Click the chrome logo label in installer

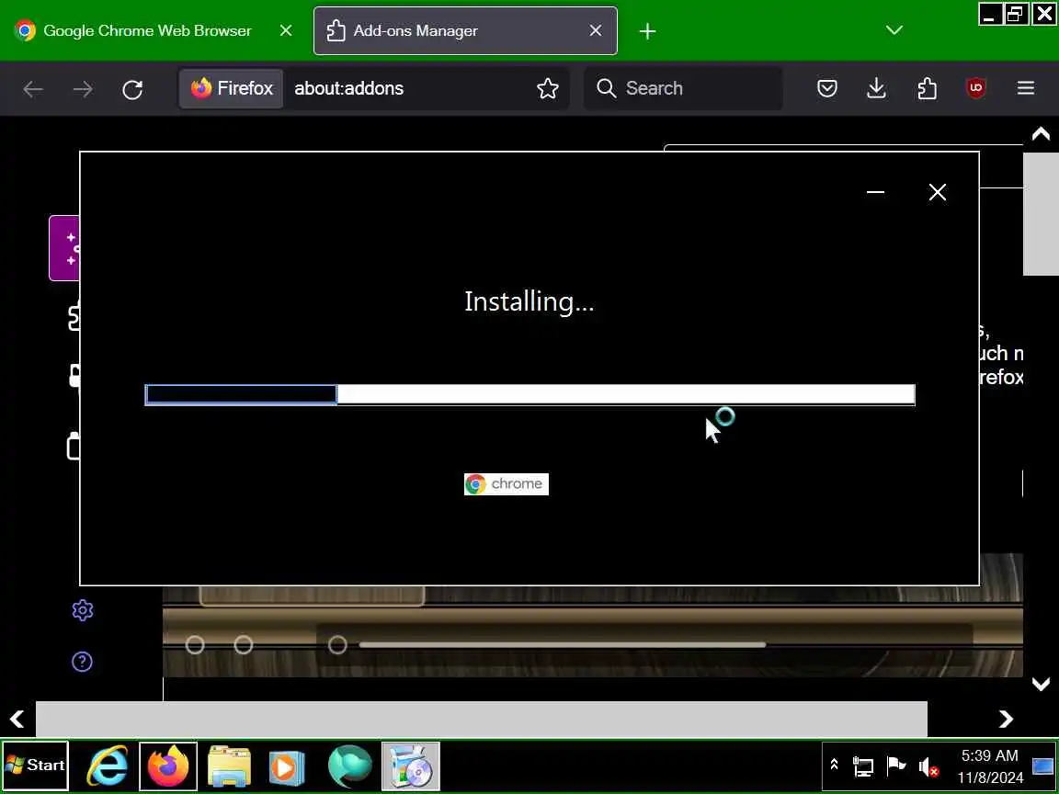(x=507, y=483)
